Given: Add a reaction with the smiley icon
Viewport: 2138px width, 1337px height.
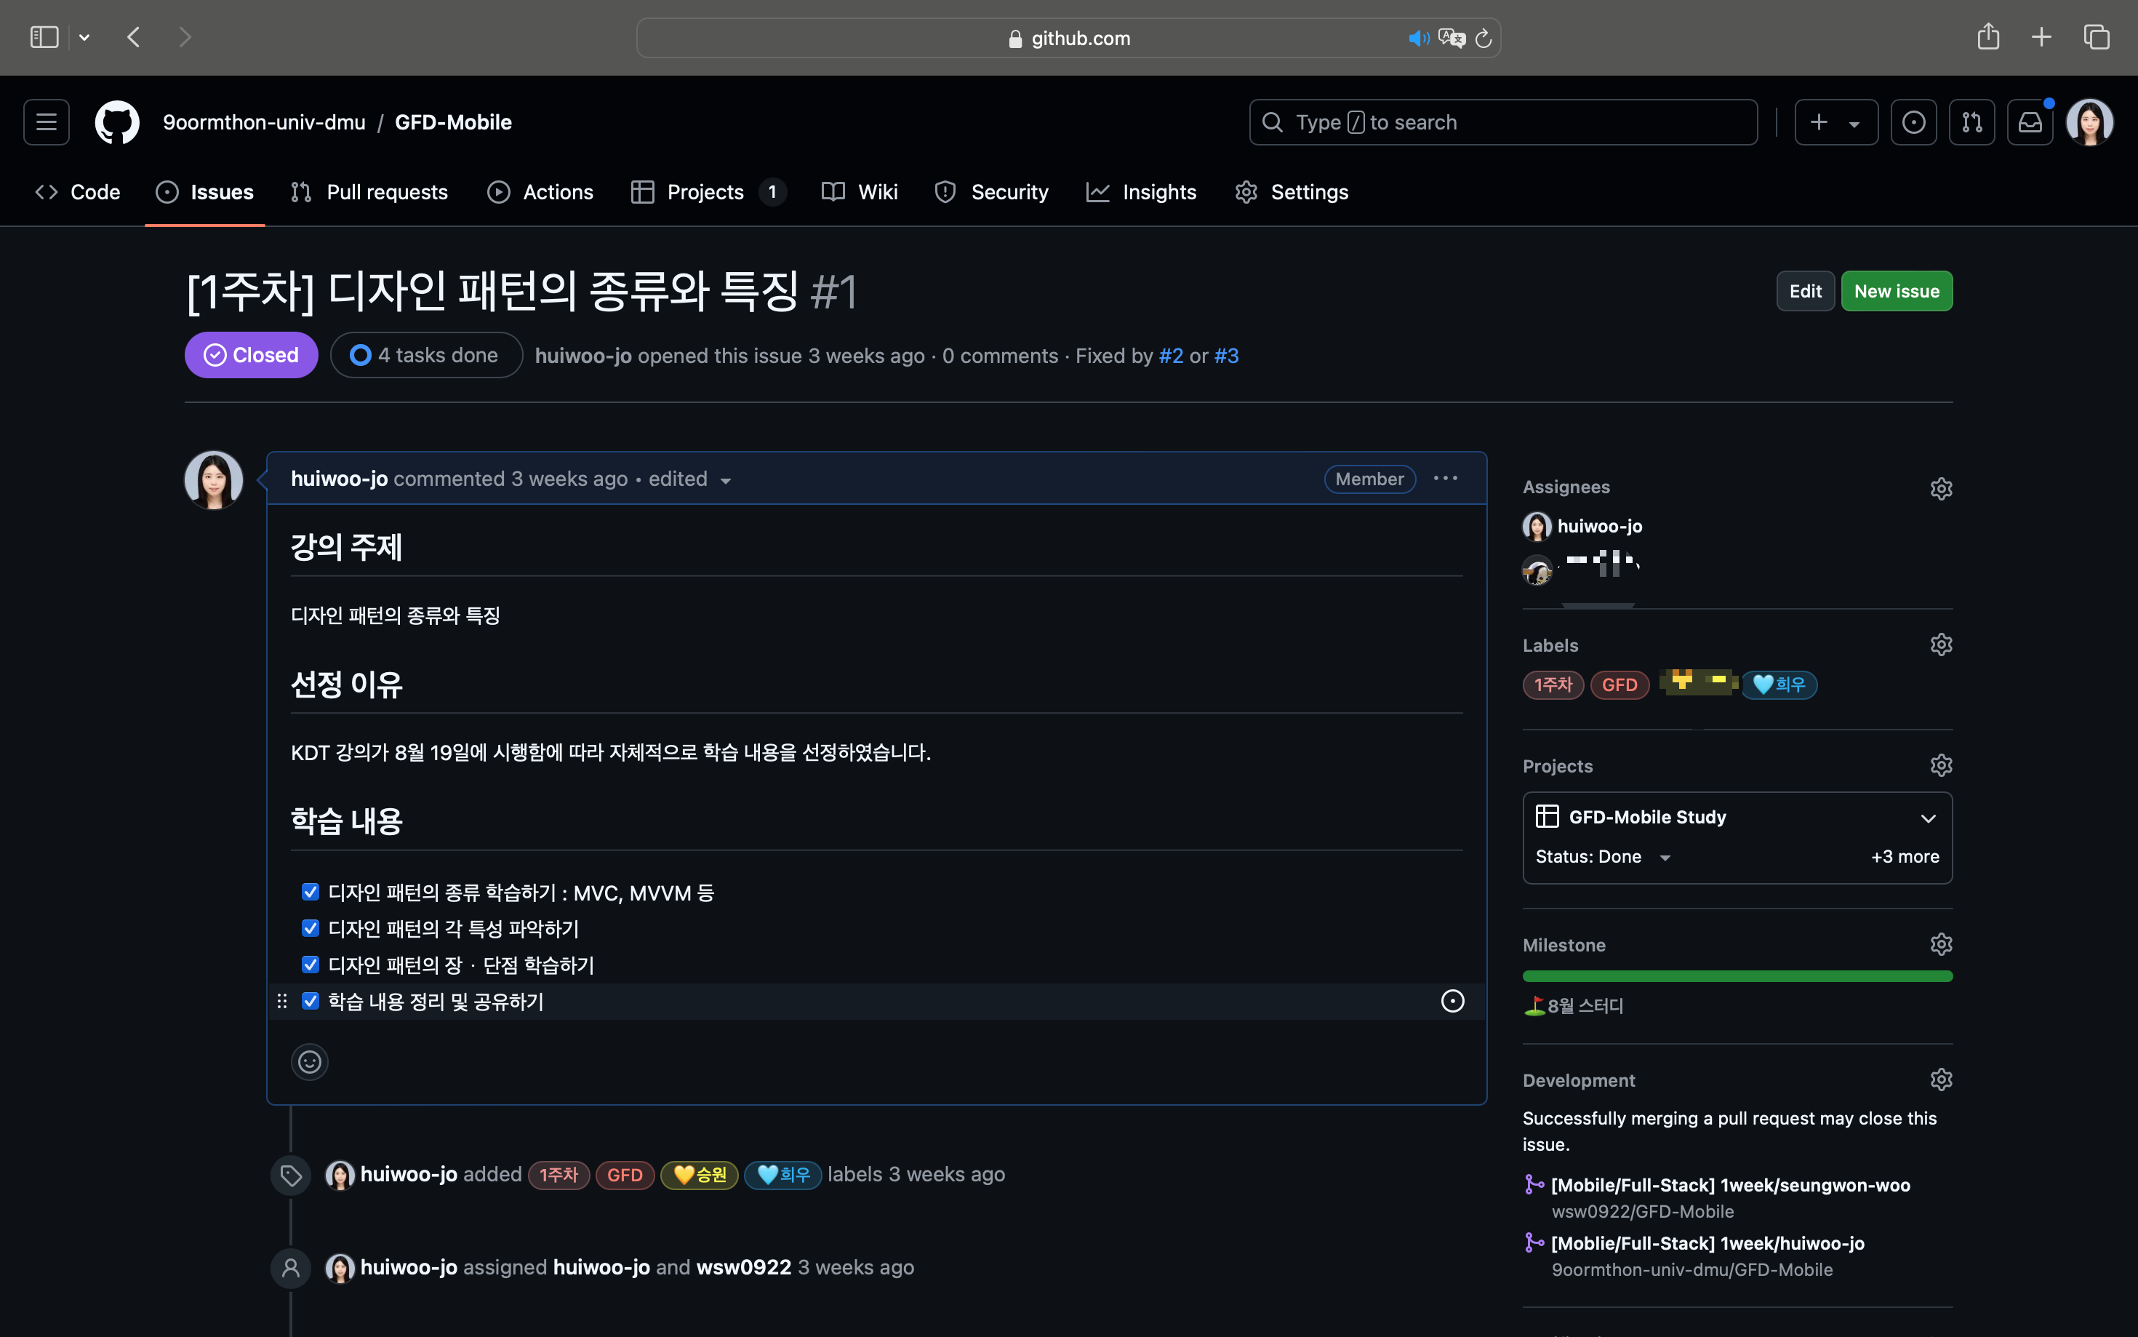Looking at the screenshot, I should [309, 1062].
